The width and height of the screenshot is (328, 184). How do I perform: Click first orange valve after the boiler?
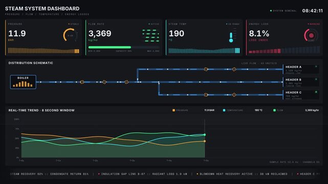pyautogui.click(x=82, y=82)
